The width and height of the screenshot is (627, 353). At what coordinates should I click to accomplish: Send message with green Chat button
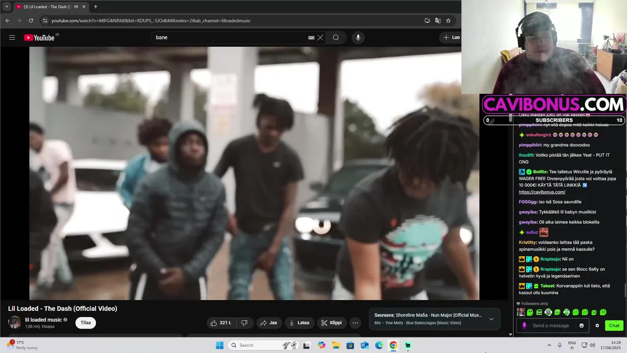coord(614,326)
